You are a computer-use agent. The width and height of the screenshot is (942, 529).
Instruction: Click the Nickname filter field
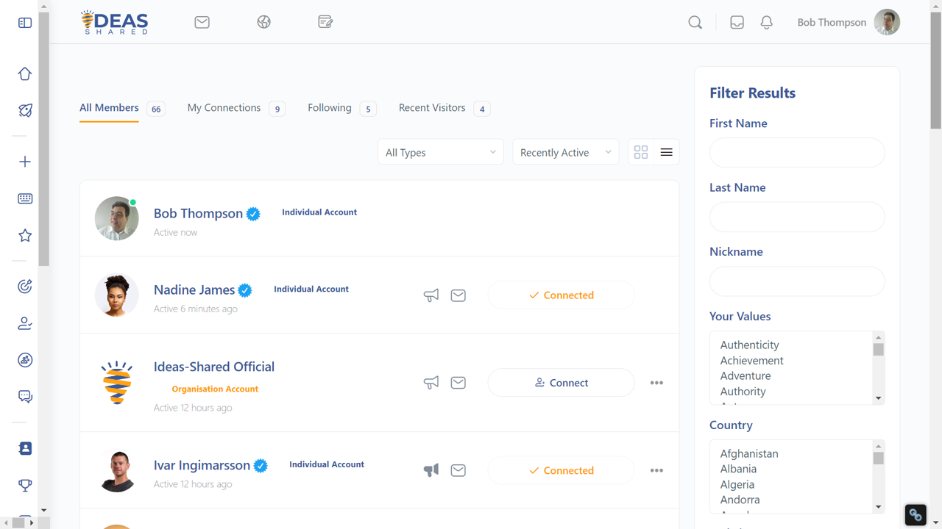[x=797, y=281]
